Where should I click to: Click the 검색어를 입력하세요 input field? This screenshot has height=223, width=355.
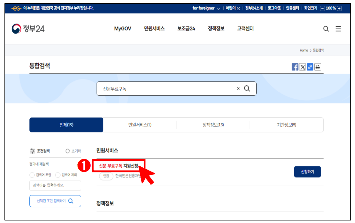pyautogui.click(x=55, y=185)
